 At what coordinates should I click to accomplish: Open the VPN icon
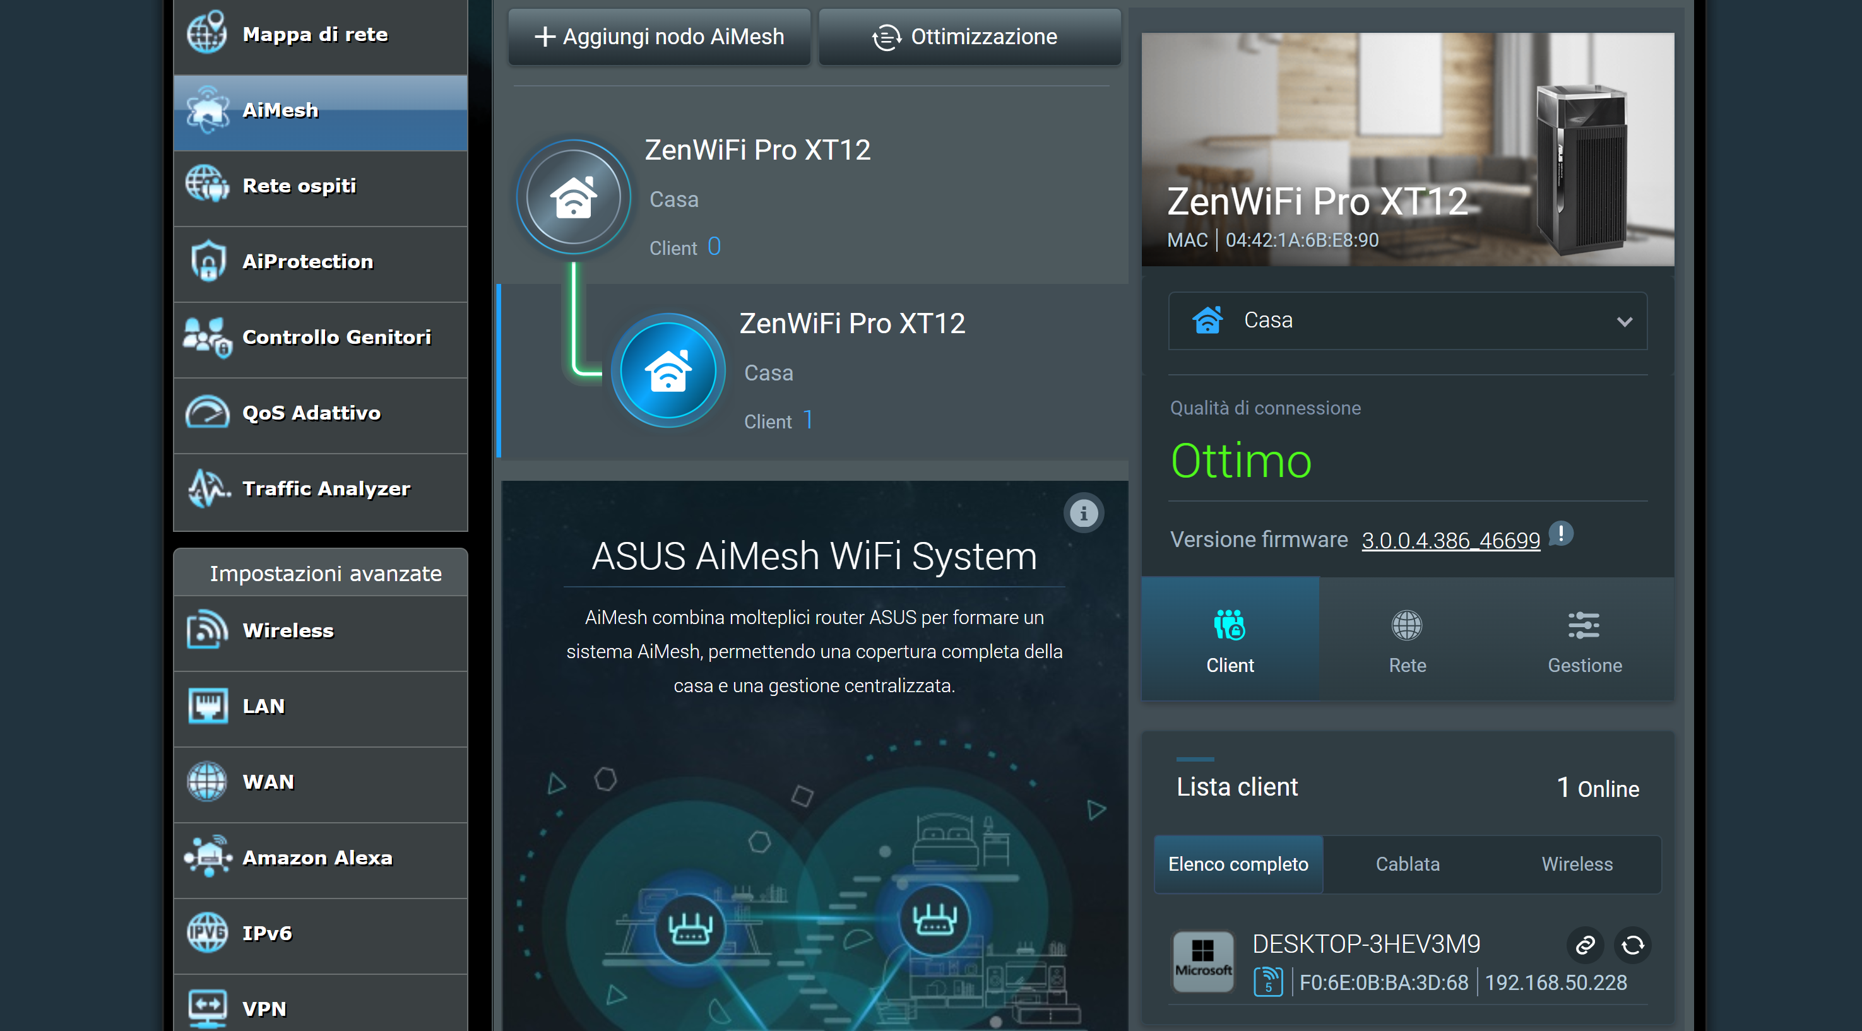coord(208,1009)
